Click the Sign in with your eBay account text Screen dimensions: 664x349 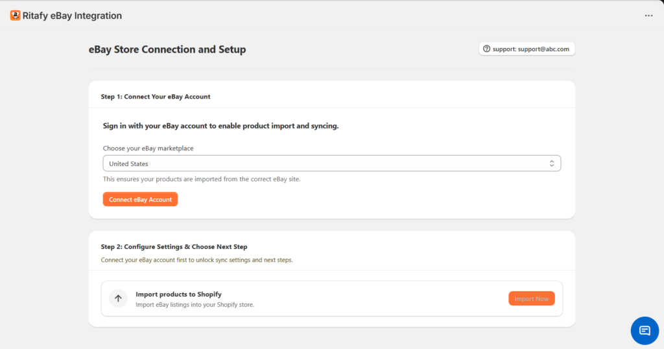point(220,126)
